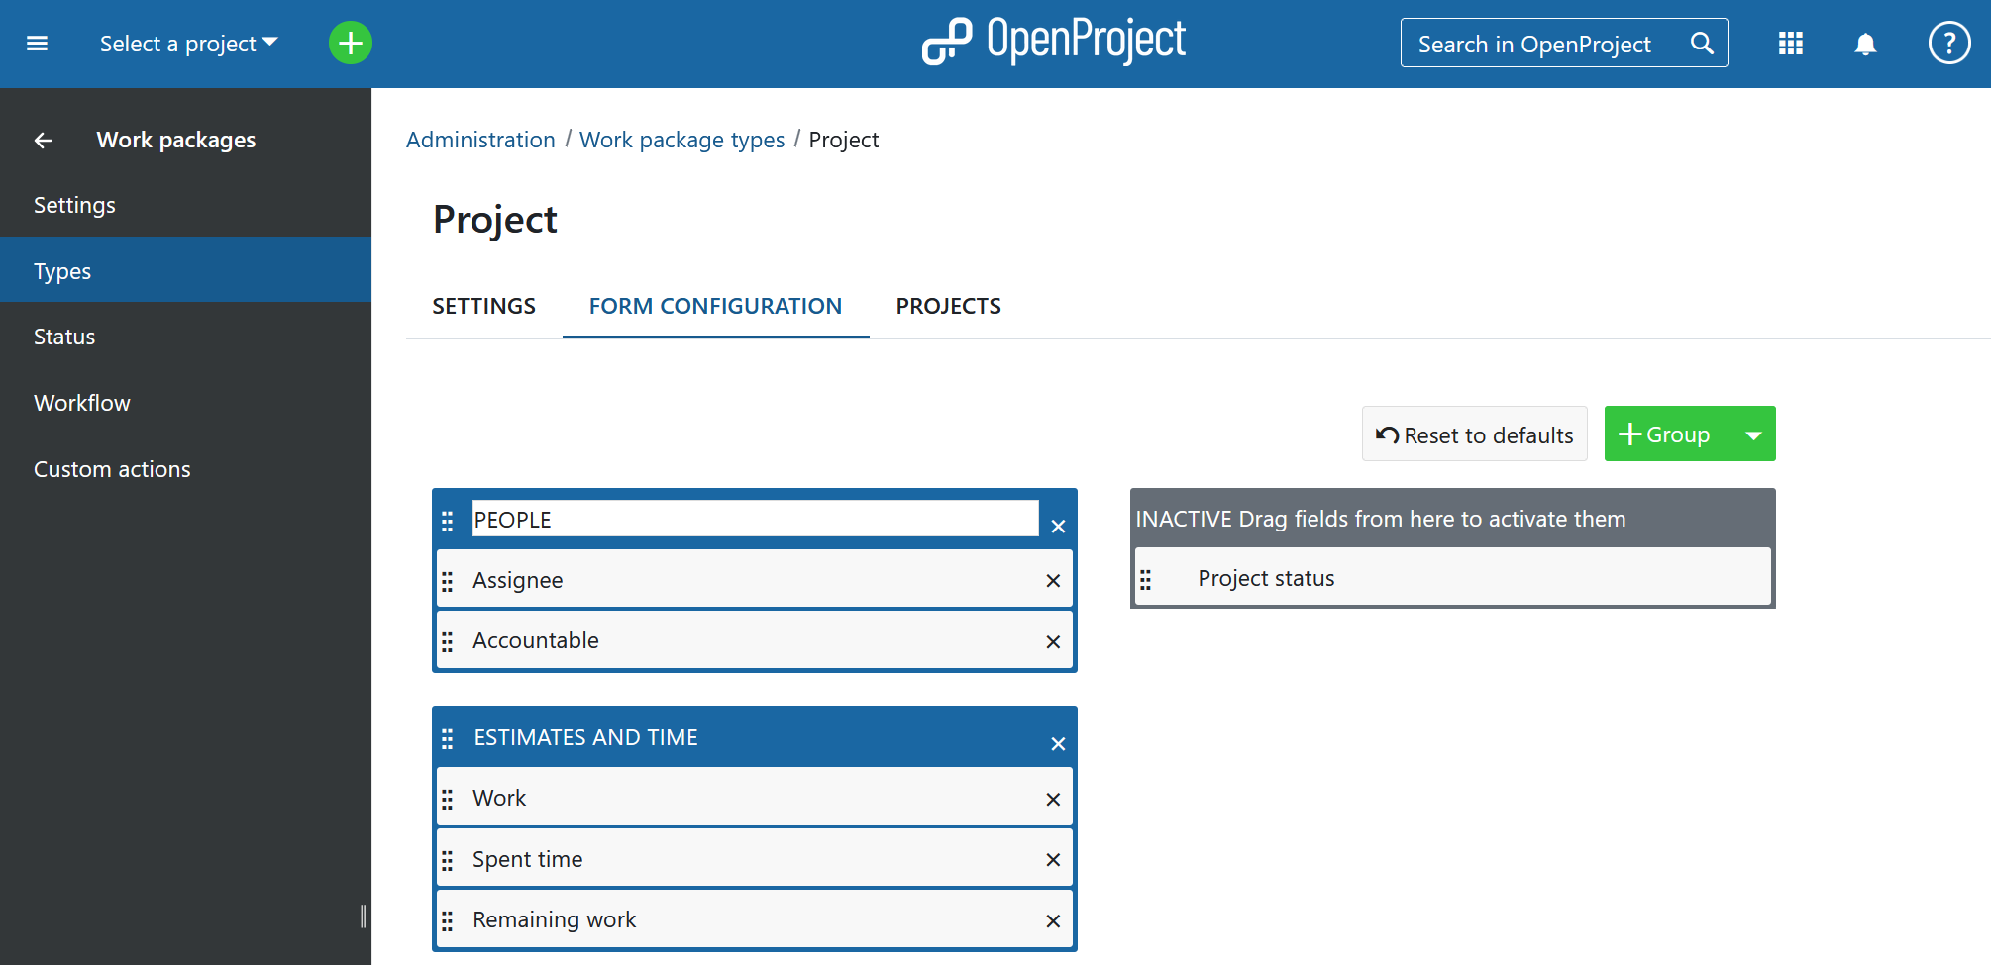Viewport: 1991px width, 965px height.
Task: Delete the Estimates and Time group
Action: point(1058,744)
